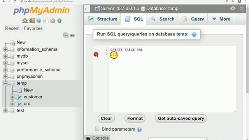Open the ord table
The width and height of the screenshot is (249, 140).
click(x=27, y=104)
